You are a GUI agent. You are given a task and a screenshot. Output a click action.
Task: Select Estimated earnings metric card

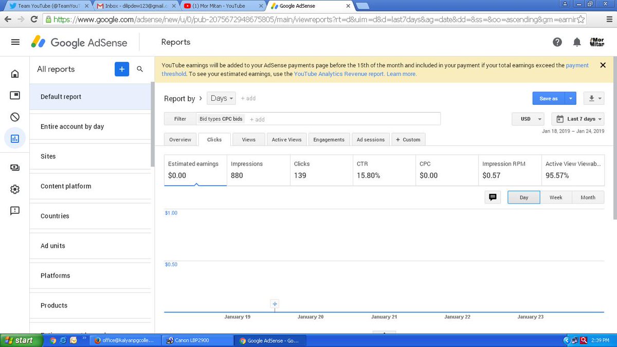pyautogui.click(x=195, y=170)
